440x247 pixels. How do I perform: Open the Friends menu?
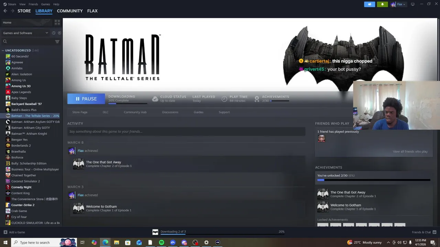(x=33, y=4)
